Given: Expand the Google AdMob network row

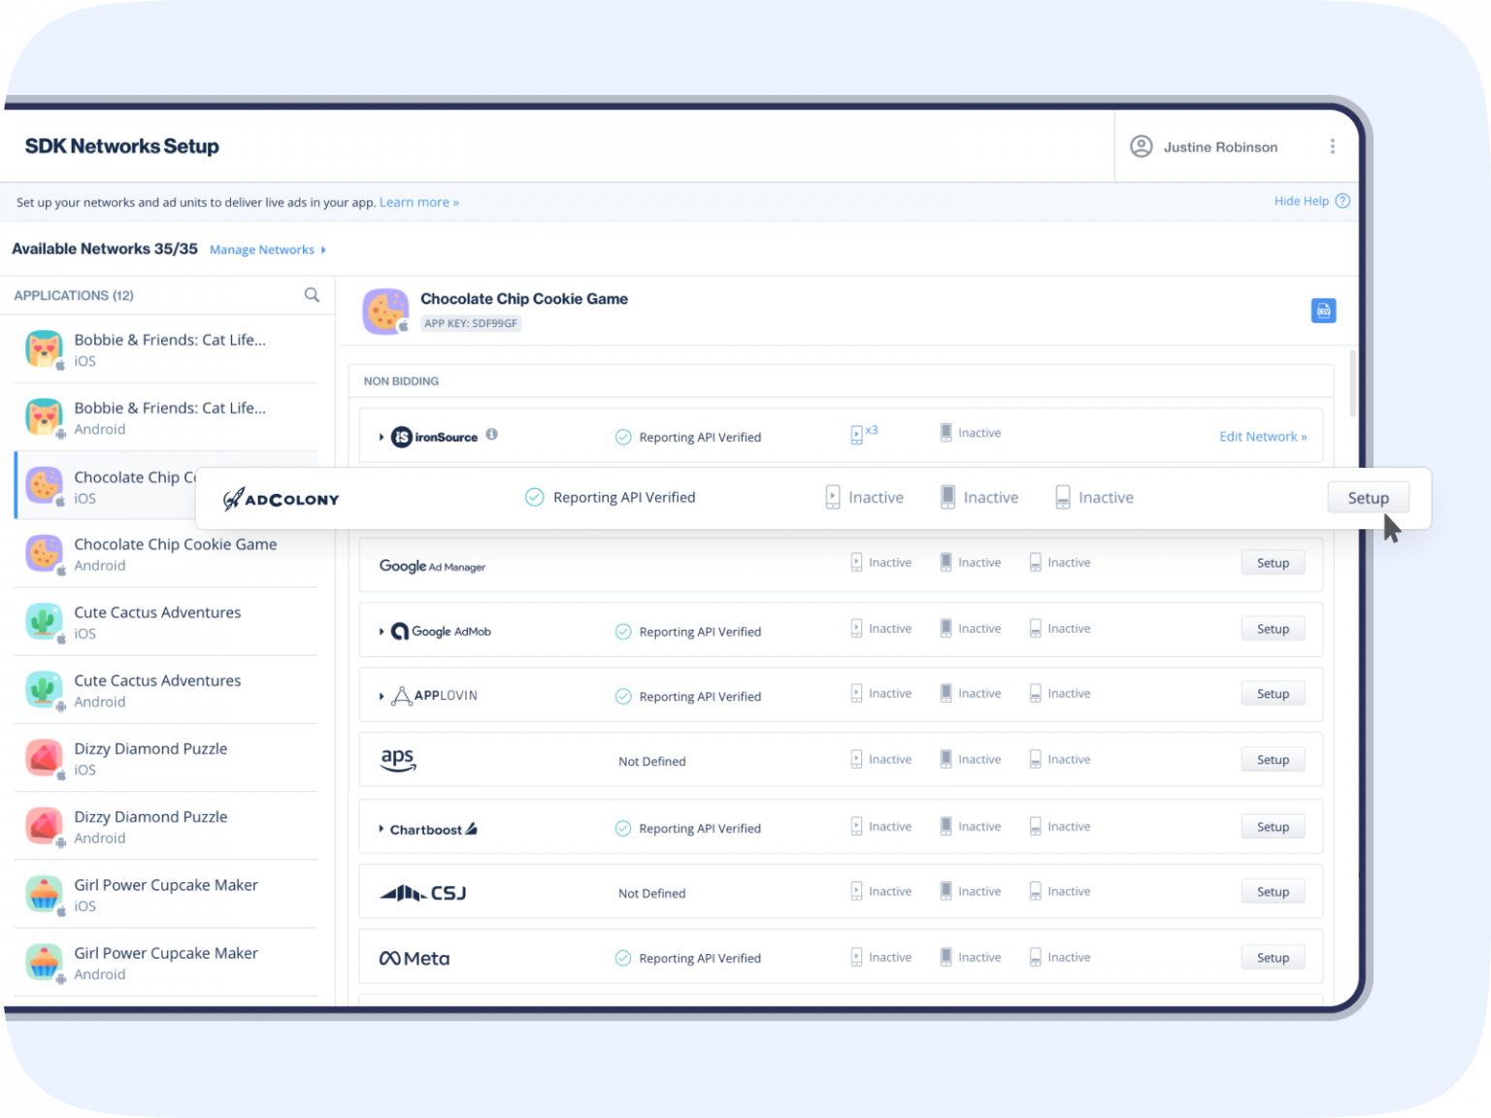Looking at the screenshot, I should click(x=381, y=632).
